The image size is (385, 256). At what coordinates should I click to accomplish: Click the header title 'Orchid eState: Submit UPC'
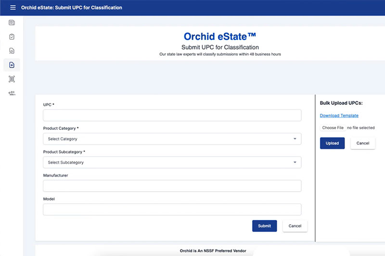coord(71,8)
